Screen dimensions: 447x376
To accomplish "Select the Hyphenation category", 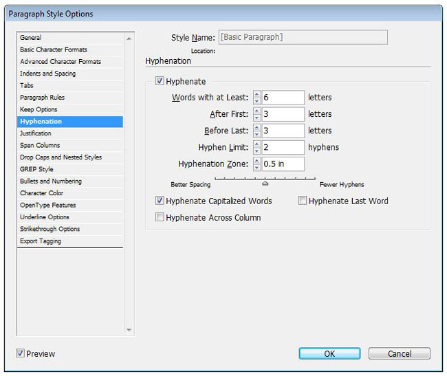I will pos(70,122).
